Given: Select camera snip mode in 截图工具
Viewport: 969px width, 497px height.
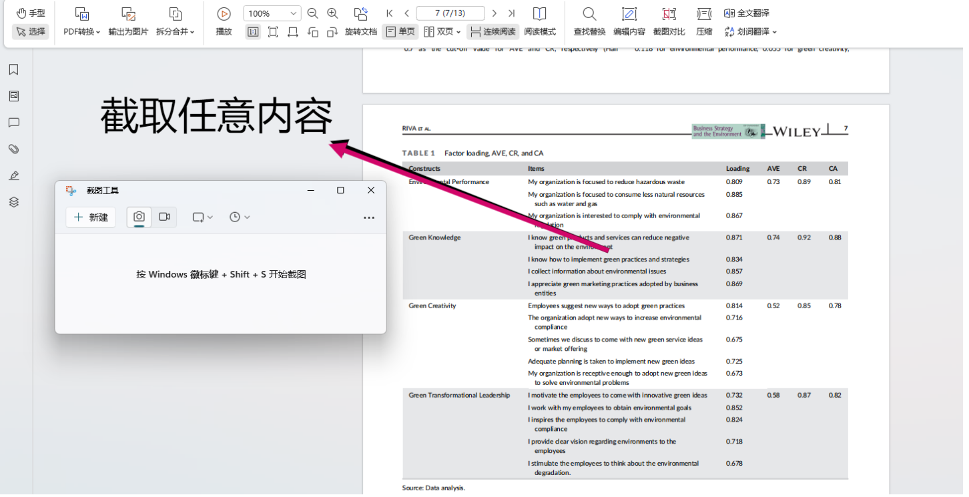Looking at the screenshot, I should click(139, 217).
